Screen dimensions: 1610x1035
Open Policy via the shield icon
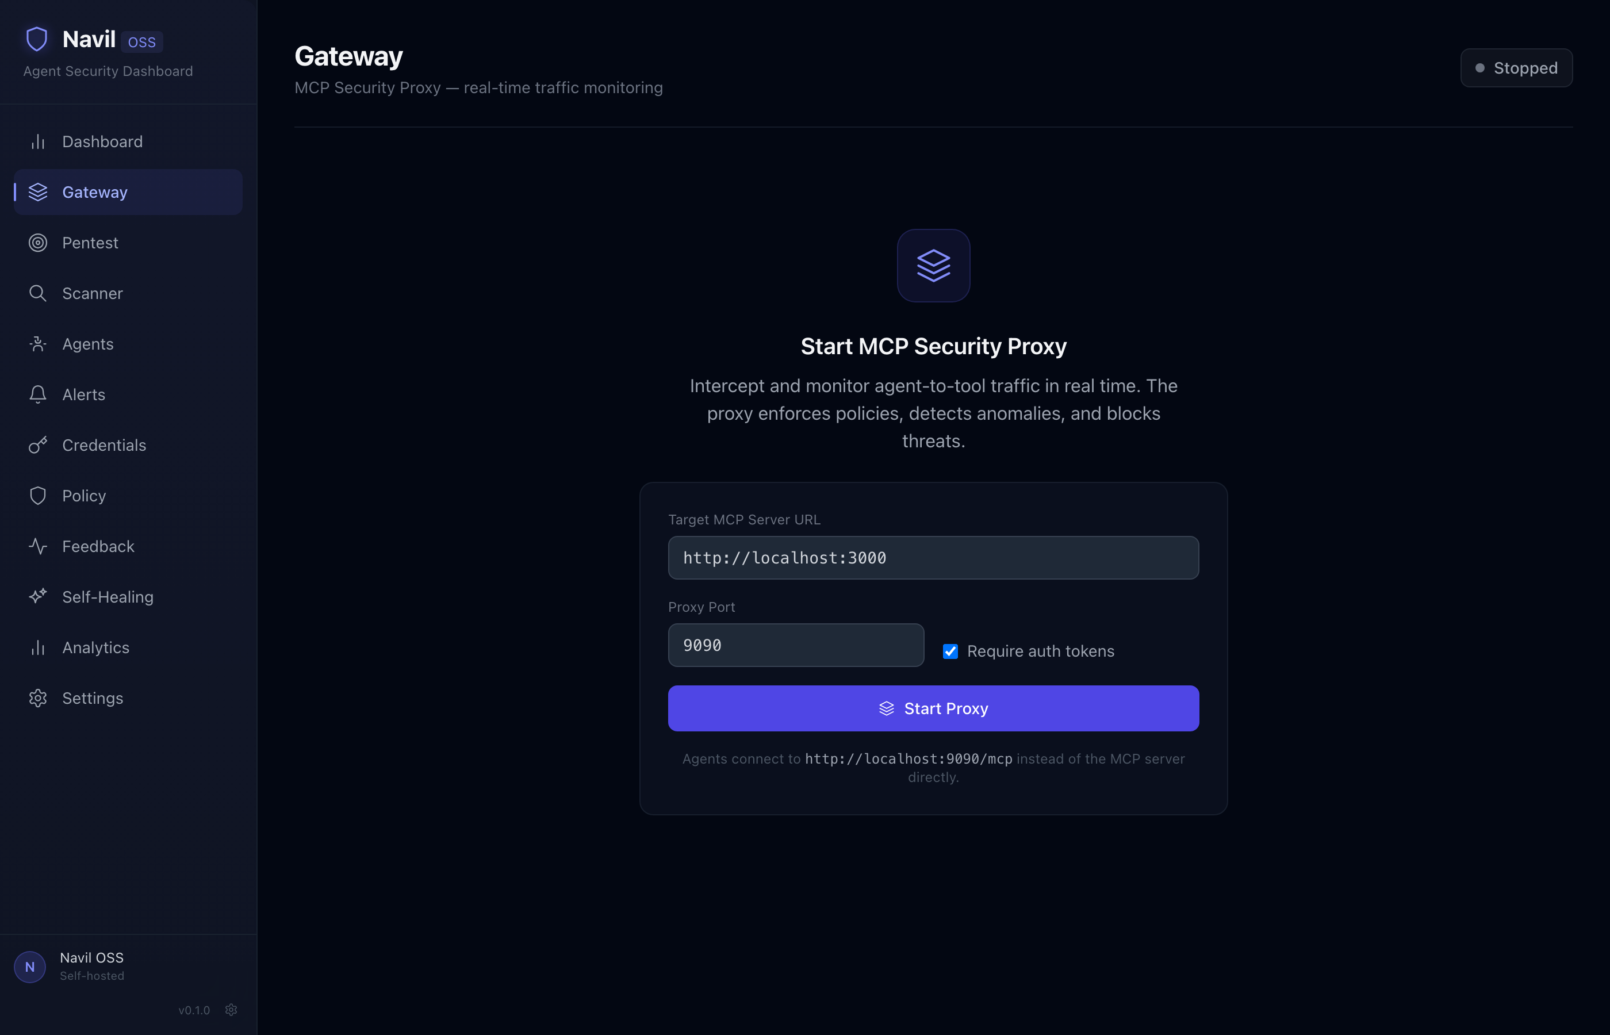pyautogui.click(x=37, y=495)
